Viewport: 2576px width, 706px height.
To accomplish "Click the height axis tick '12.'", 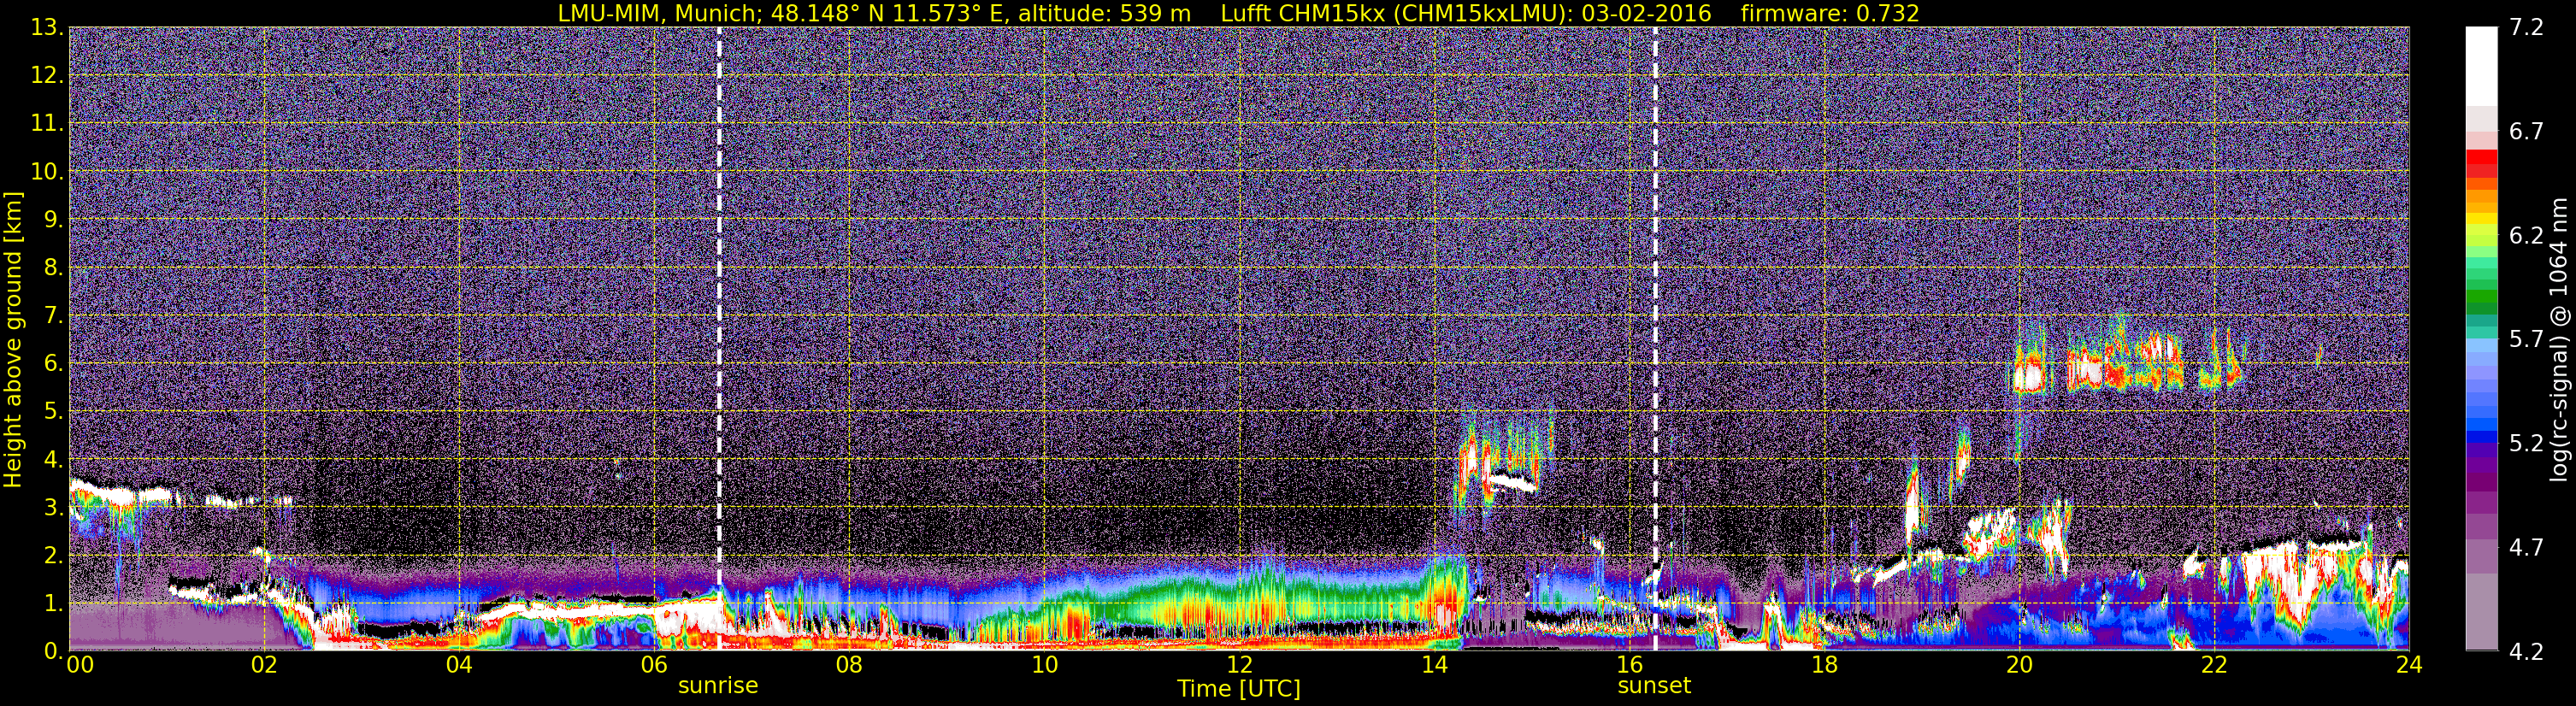I will 47,76.
